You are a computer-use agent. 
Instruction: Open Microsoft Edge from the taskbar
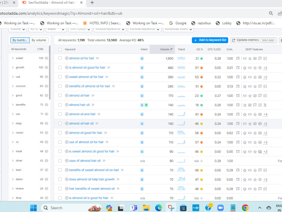tap(158, 208)
